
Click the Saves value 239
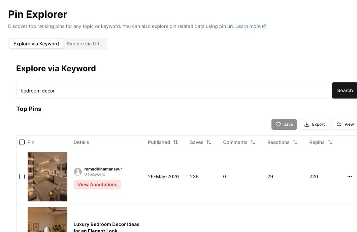pos(194,177)
